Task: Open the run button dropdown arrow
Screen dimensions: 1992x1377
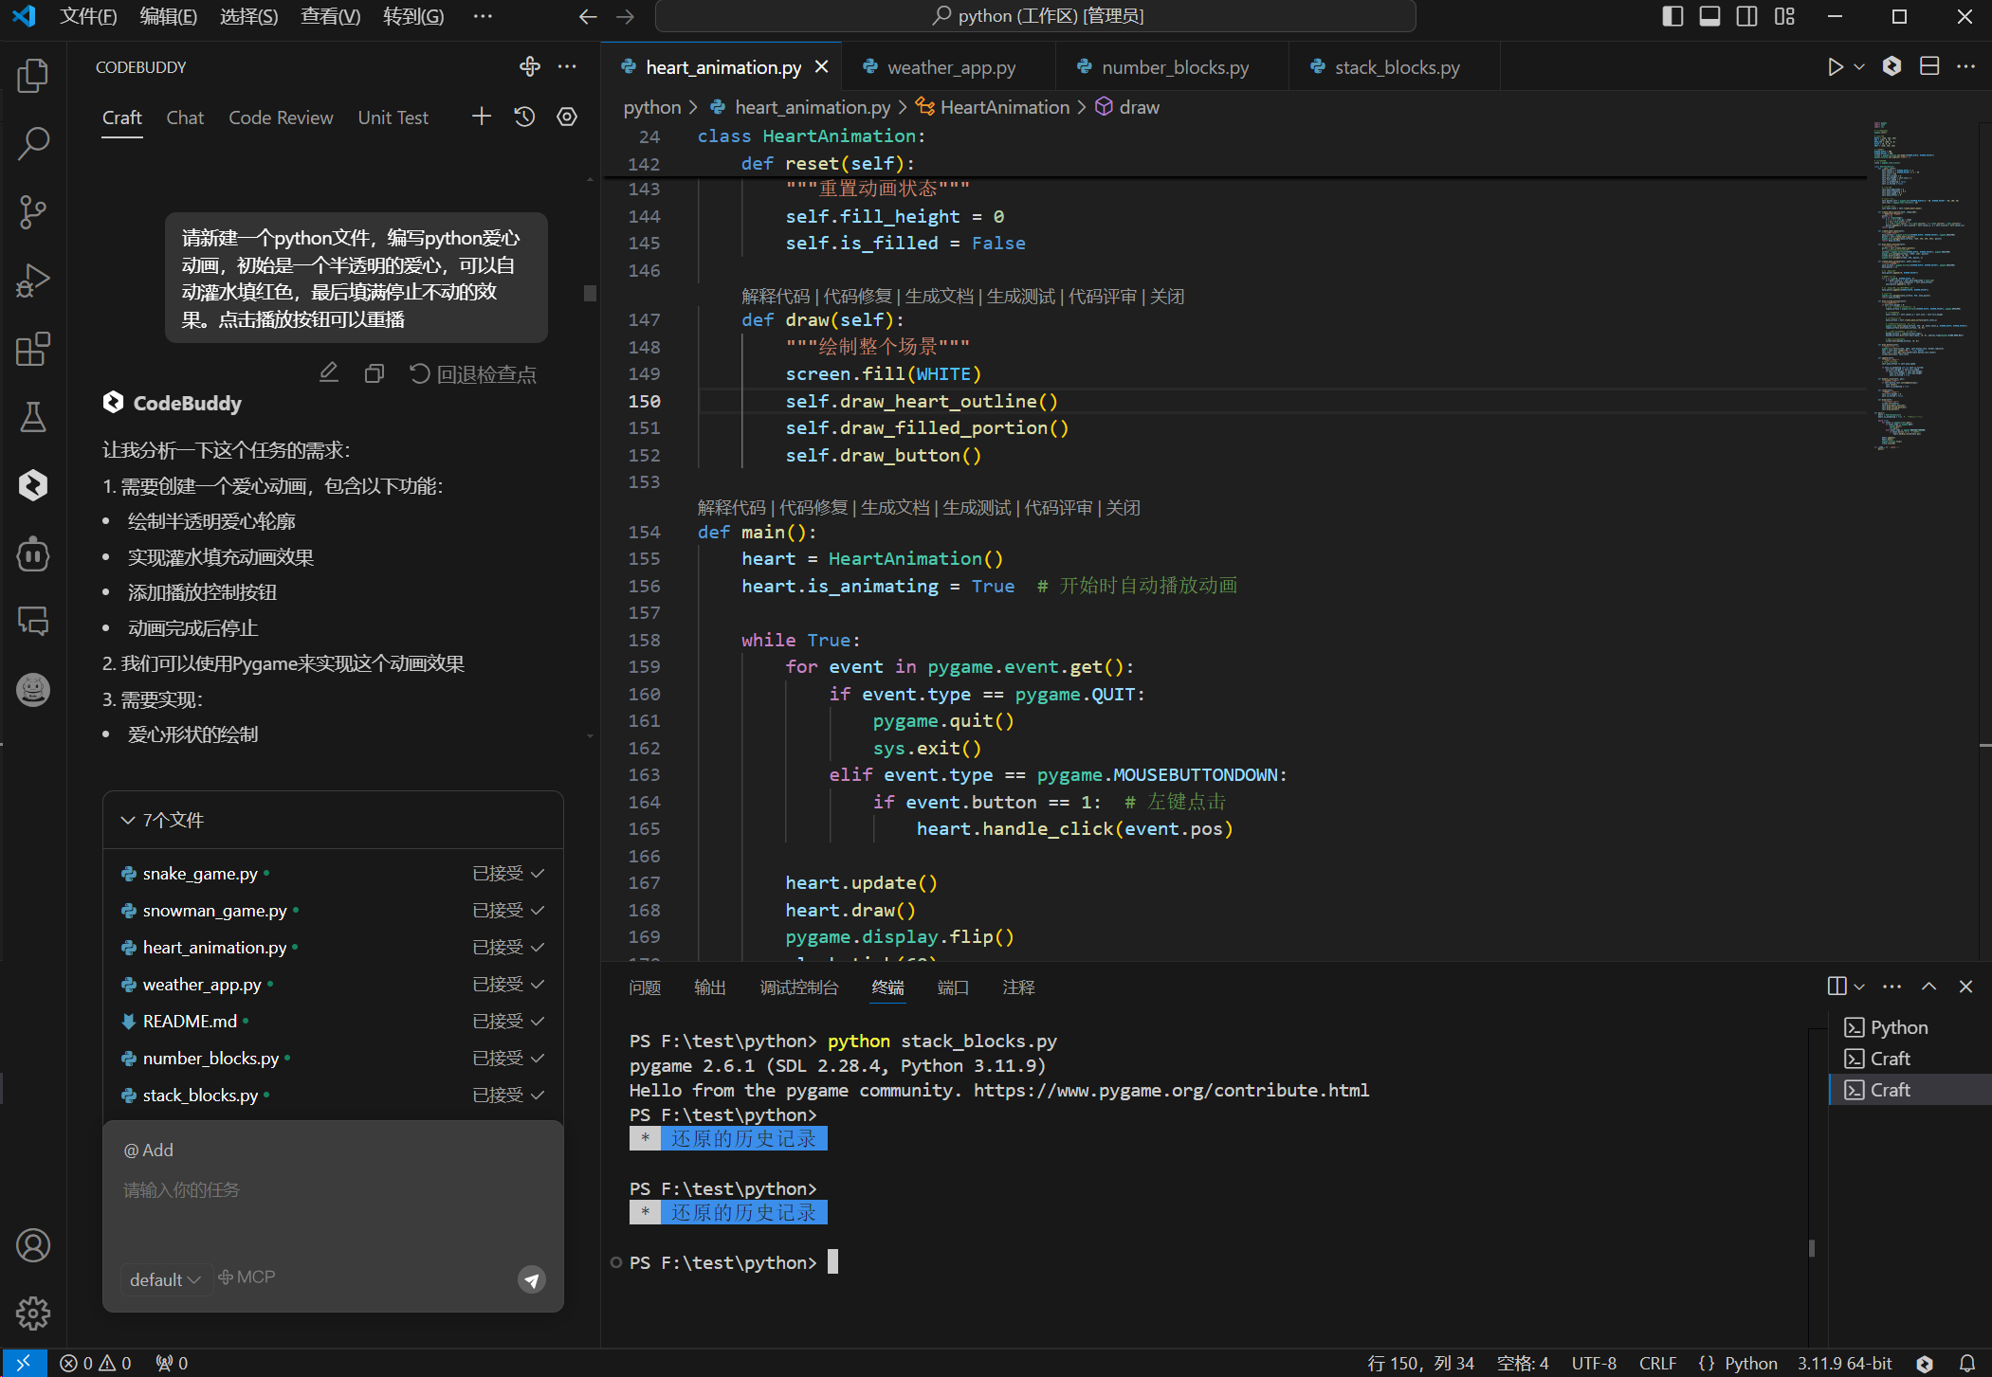Action: point(1859,66)
